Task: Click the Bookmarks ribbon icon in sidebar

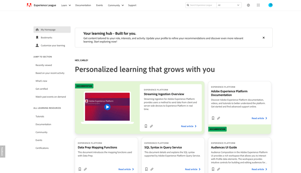Action: tap(37, 37)
